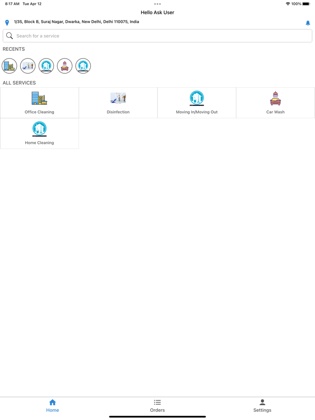Tap the 'Car Wash' label
315x420 pixels.
[275, 112]
